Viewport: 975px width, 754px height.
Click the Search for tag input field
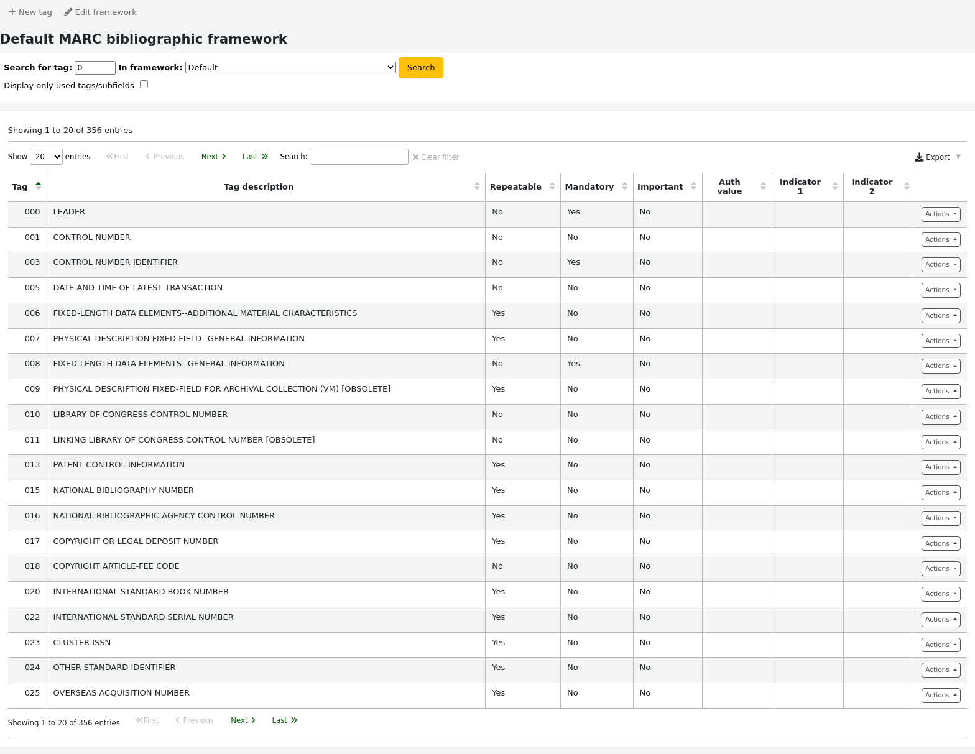pyautogui.click(x=95, y=68)
